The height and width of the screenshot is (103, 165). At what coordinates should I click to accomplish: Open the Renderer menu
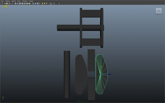[x=25, y=1]
